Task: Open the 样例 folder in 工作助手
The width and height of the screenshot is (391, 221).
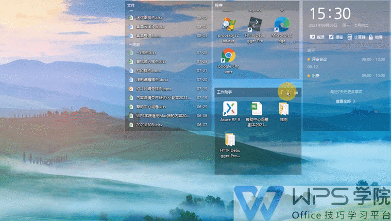Action: click(x=284, y=111)
